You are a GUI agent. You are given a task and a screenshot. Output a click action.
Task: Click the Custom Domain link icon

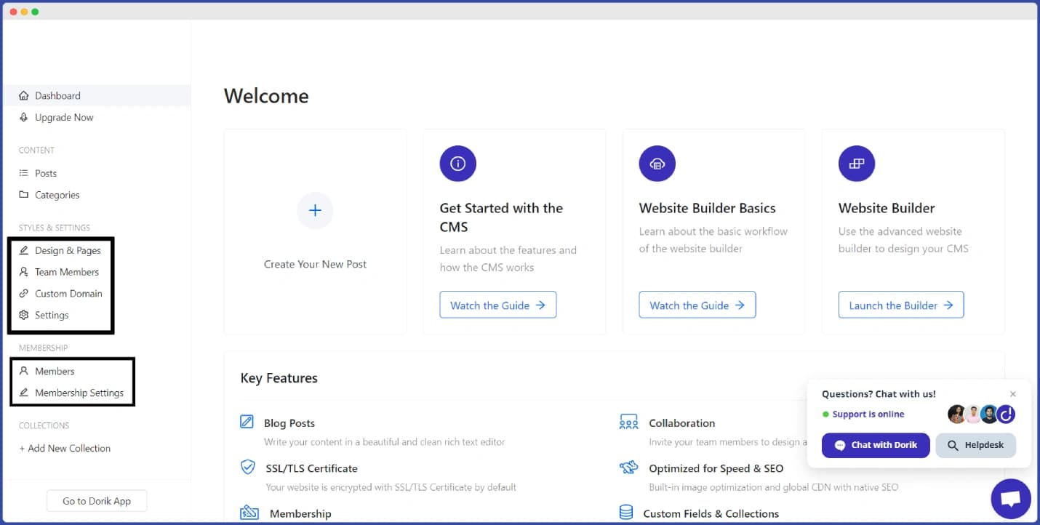pyautogui.click(x=24, y=294)
